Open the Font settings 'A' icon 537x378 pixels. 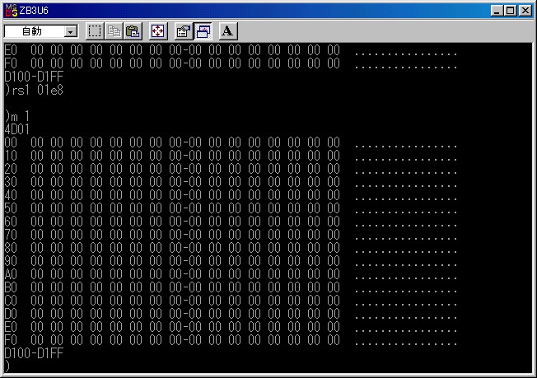tap(228, 31)
